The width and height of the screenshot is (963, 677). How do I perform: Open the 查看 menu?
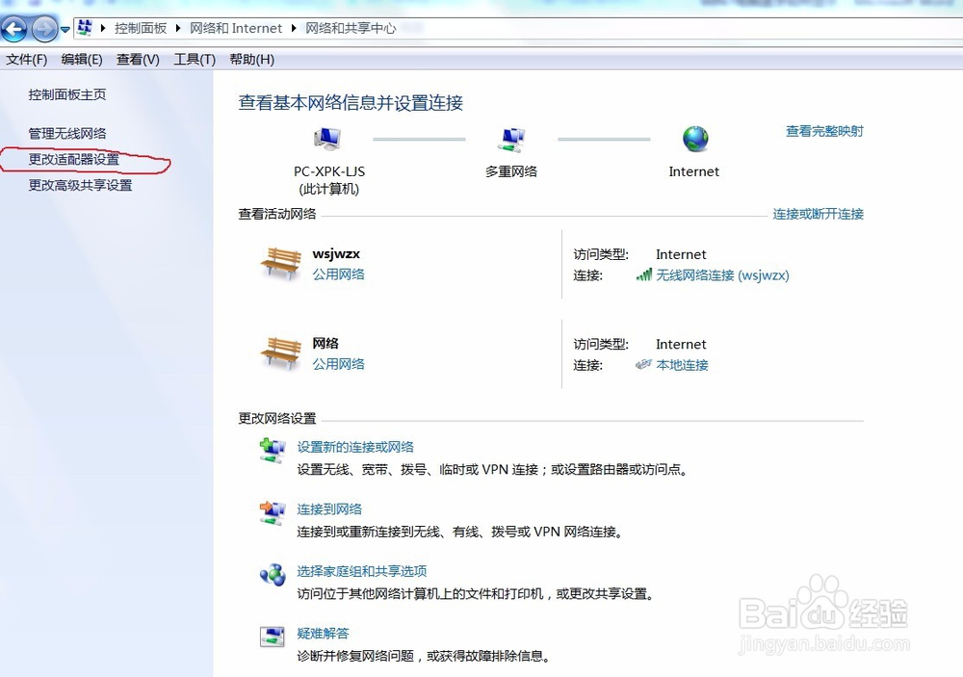pos(137,59)
